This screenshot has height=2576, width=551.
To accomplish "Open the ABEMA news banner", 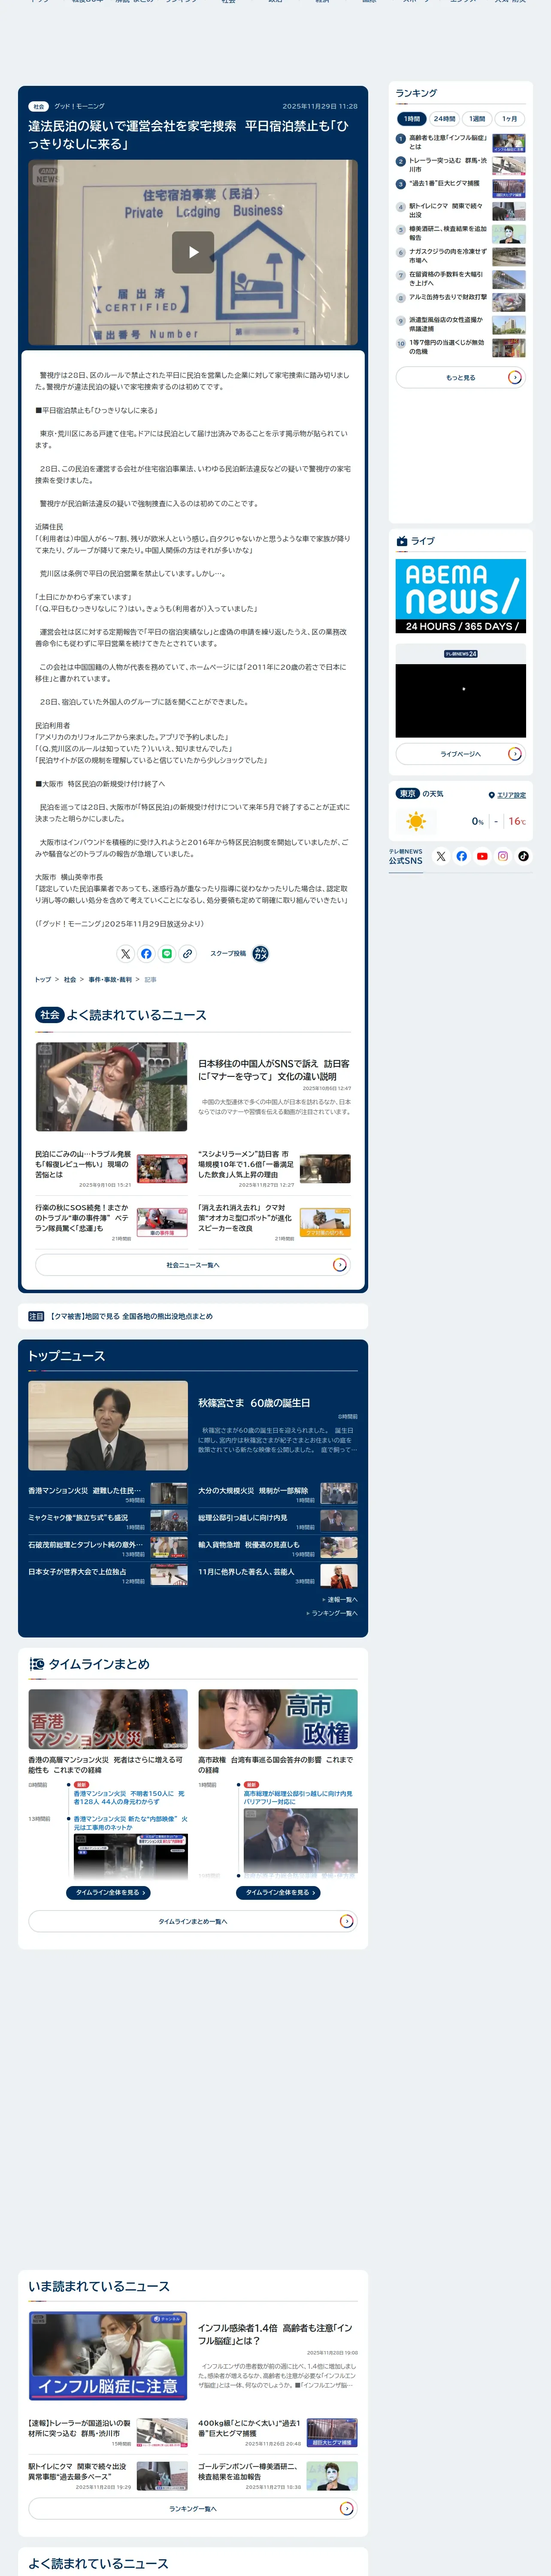I will click(x=460, y=596).
